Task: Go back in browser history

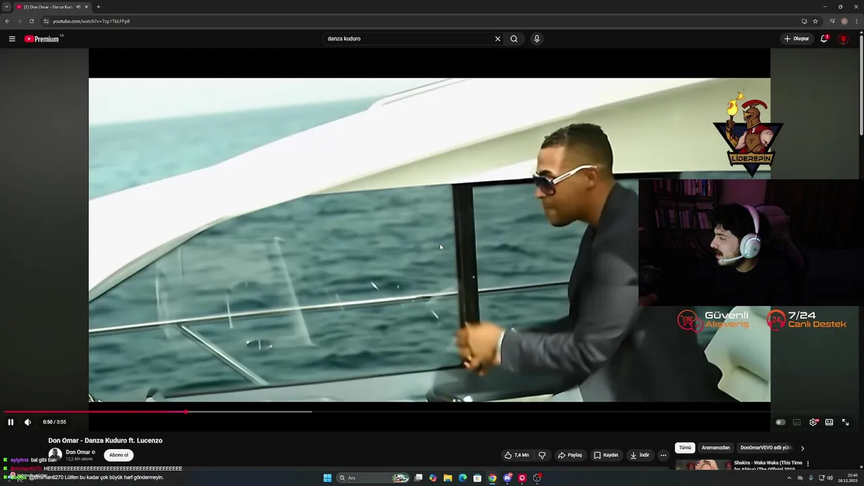Action: coord(7,21)
